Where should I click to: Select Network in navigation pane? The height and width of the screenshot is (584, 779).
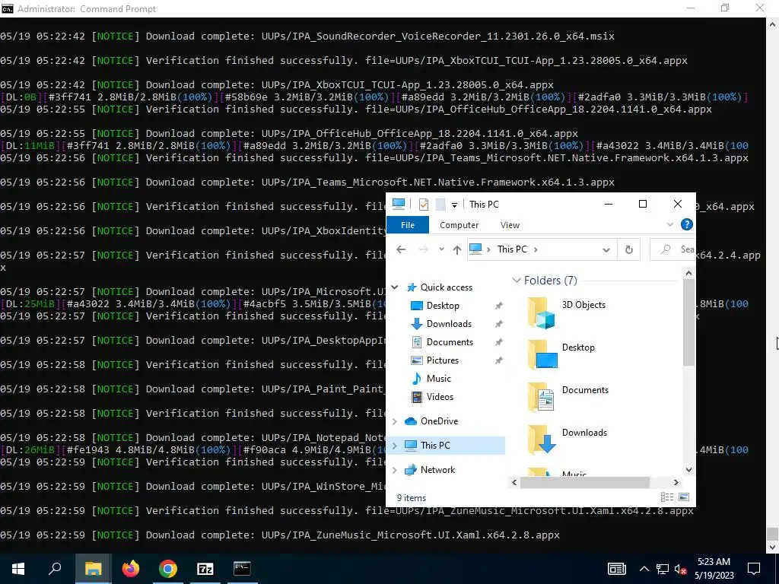pos(437,470)
